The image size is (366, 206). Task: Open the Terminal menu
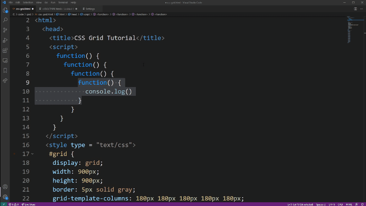(x=63, y=3)
